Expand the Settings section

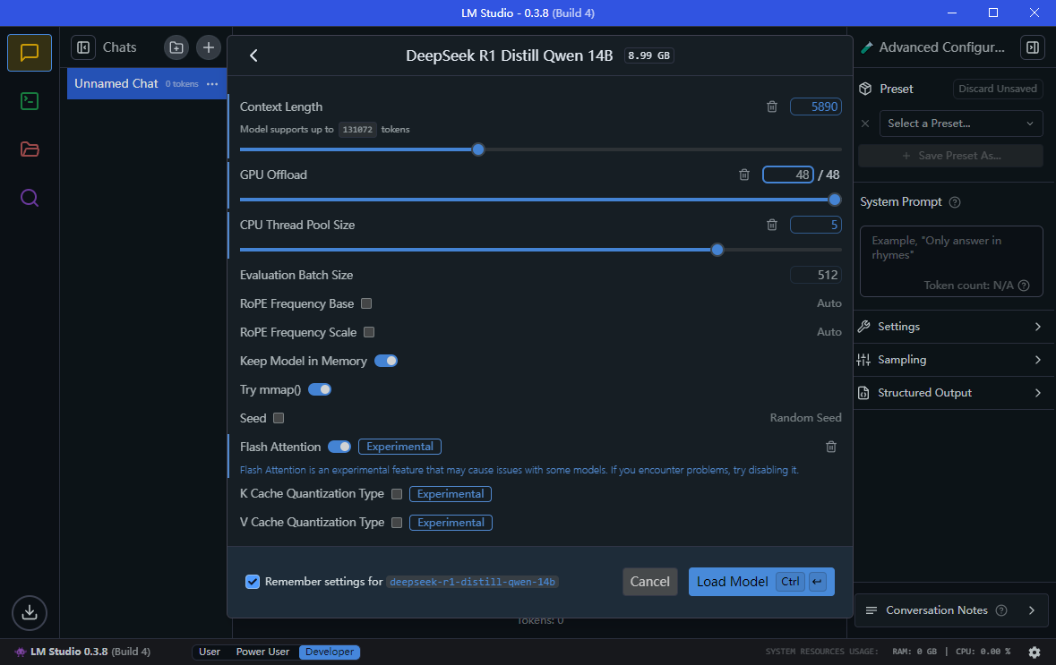pos(951,327)
